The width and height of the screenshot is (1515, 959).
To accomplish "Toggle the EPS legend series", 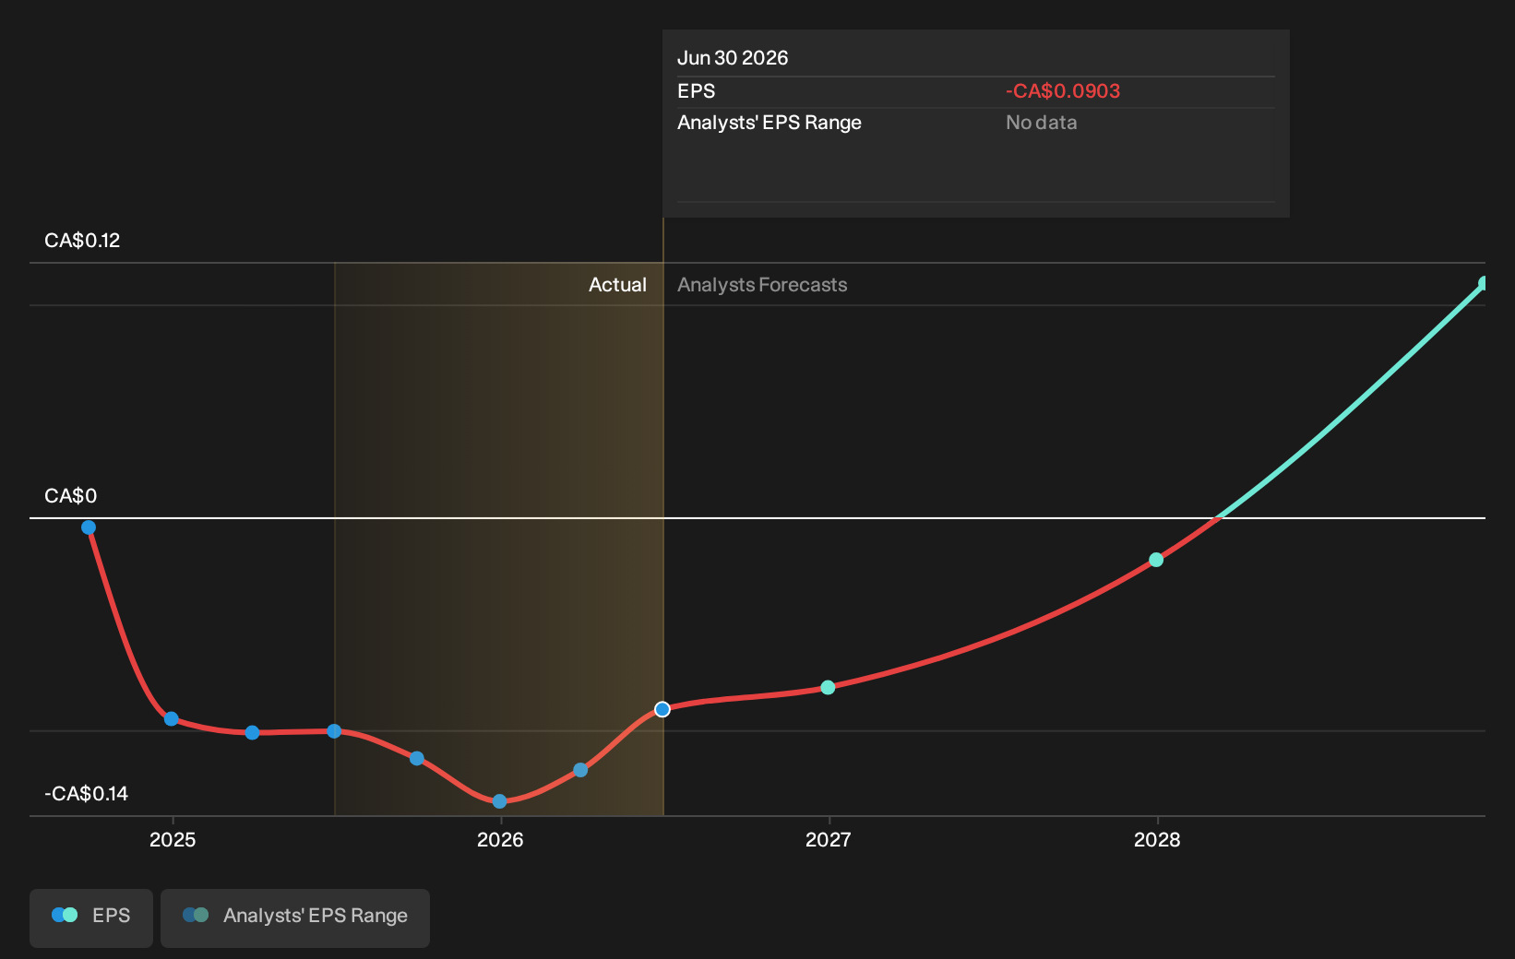I will (91, 917).
